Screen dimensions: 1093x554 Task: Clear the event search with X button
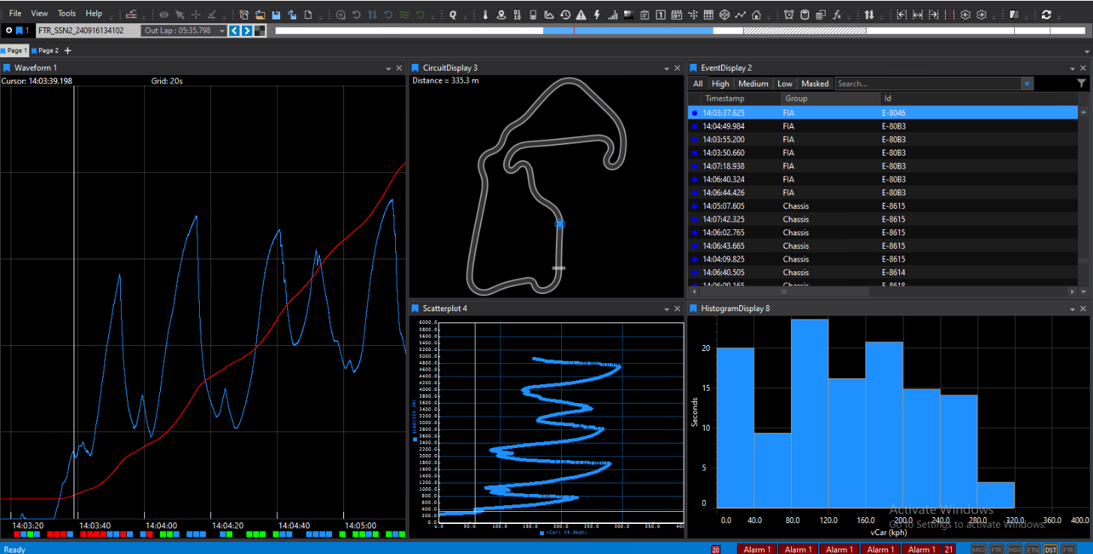click(1027, 83)
